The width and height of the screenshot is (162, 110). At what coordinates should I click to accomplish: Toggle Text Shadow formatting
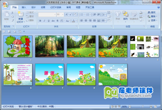58,21
